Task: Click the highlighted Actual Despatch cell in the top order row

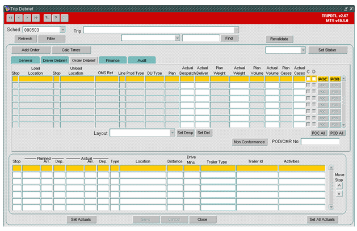Action: tap(187, 79)
